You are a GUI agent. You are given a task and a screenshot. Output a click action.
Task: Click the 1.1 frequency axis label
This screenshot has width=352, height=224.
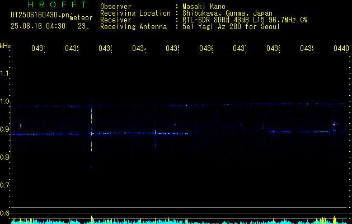[x=4, y=73]
